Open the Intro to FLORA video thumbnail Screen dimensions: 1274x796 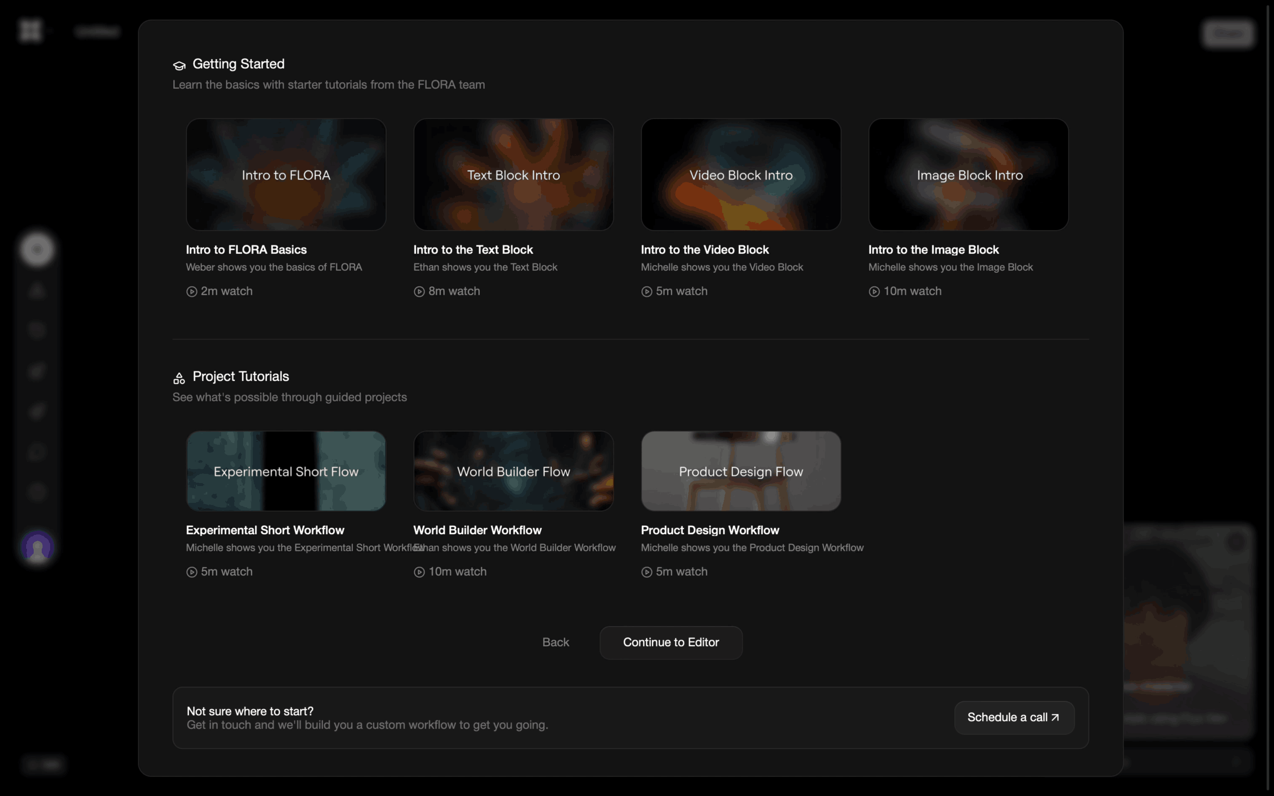pos(286,174)
